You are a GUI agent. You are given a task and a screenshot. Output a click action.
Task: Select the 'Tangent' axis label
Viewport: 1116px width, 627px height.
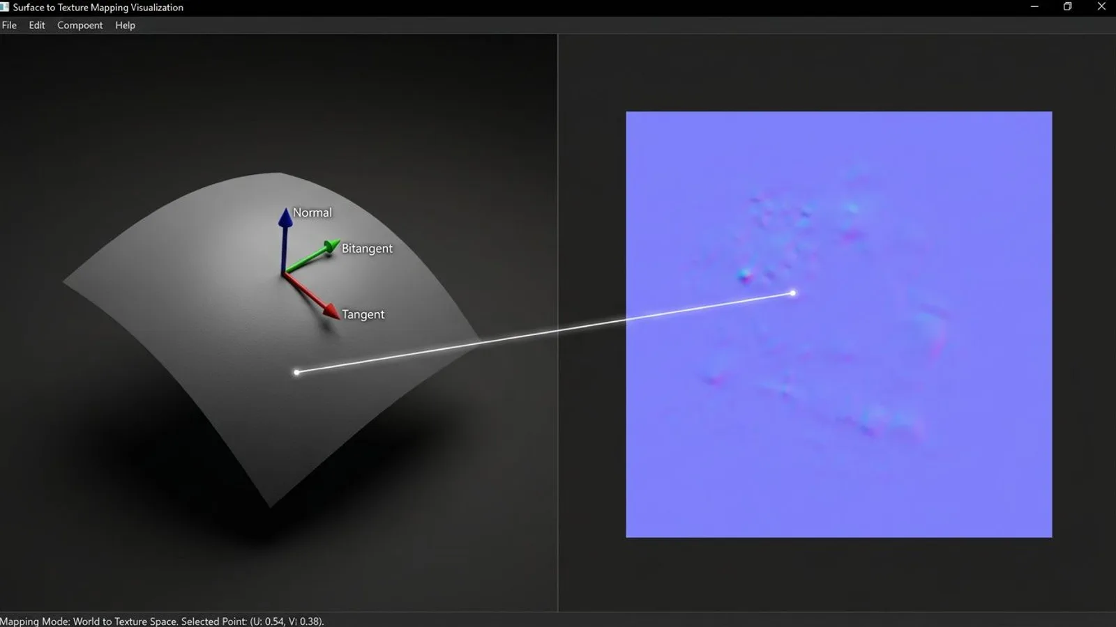coord(363,314)
